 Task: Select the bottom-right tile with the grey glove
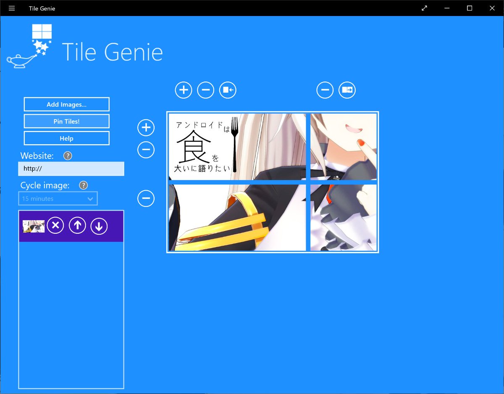344,217
